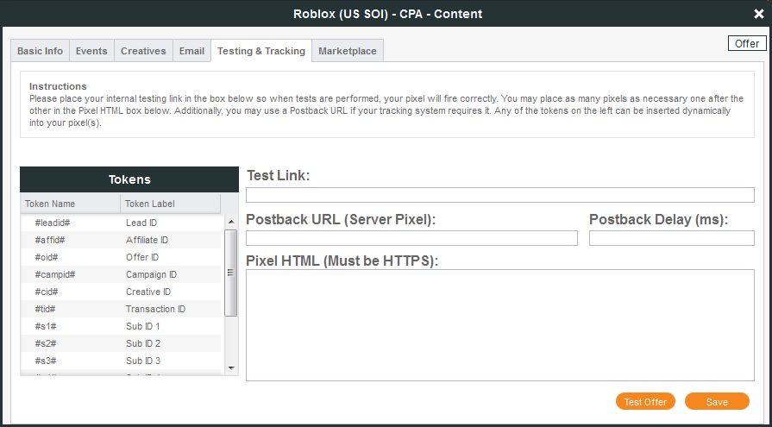Switch to the Basic Info tab

point(41,51)
